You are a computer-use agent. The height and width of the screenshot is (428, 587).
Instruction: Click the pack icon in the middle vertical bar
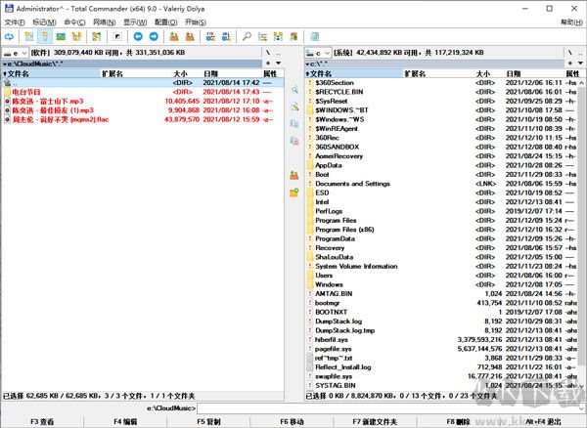(x=294, y=175)
